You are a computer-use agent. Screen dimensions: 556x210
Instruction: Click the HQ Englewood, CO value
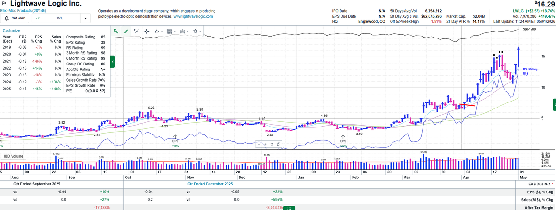tap(373, 21)
